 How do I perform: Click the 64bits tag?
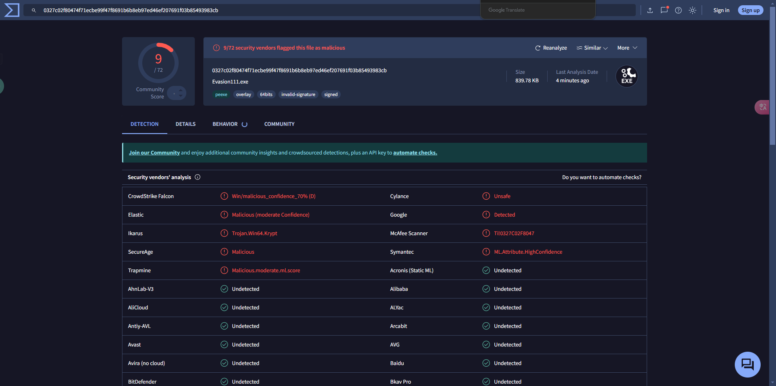[266, 94]
